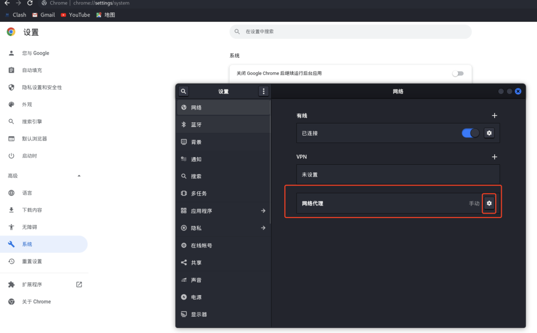Open 关于 Chrome page

point(44,302)
